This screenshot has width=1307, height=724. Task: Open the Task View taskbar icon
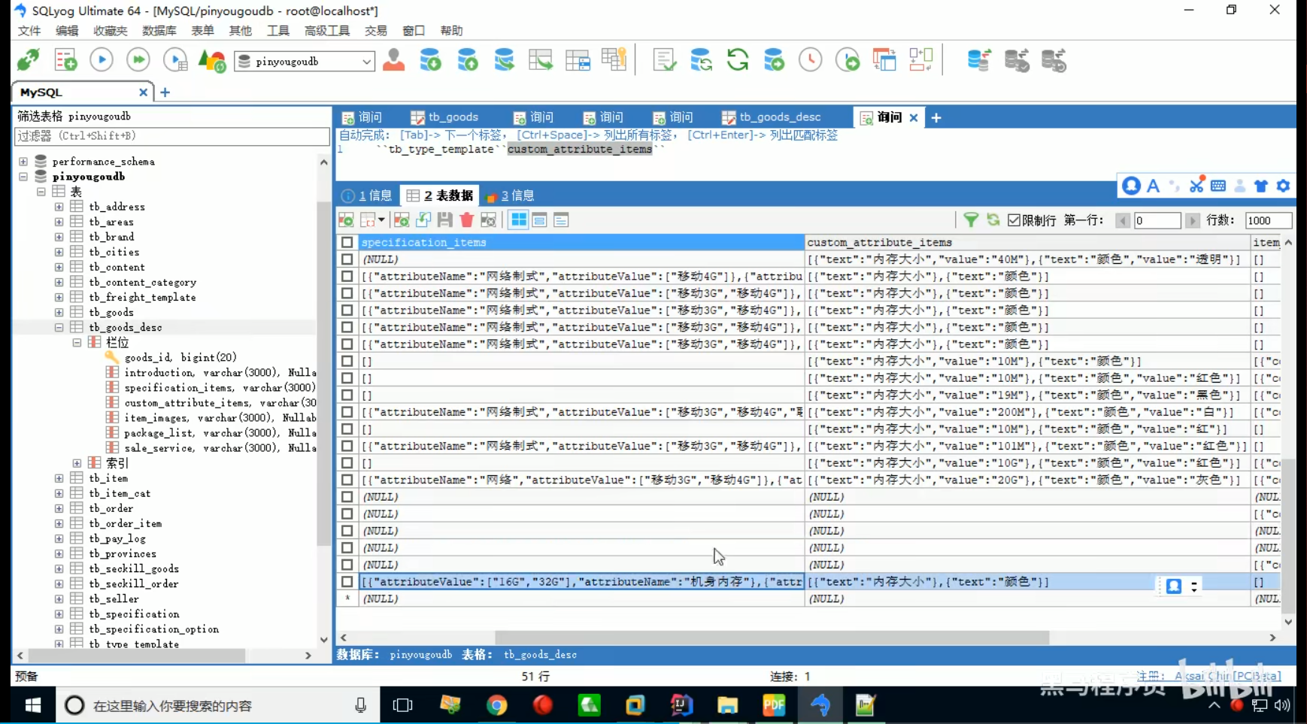[403, 705]
